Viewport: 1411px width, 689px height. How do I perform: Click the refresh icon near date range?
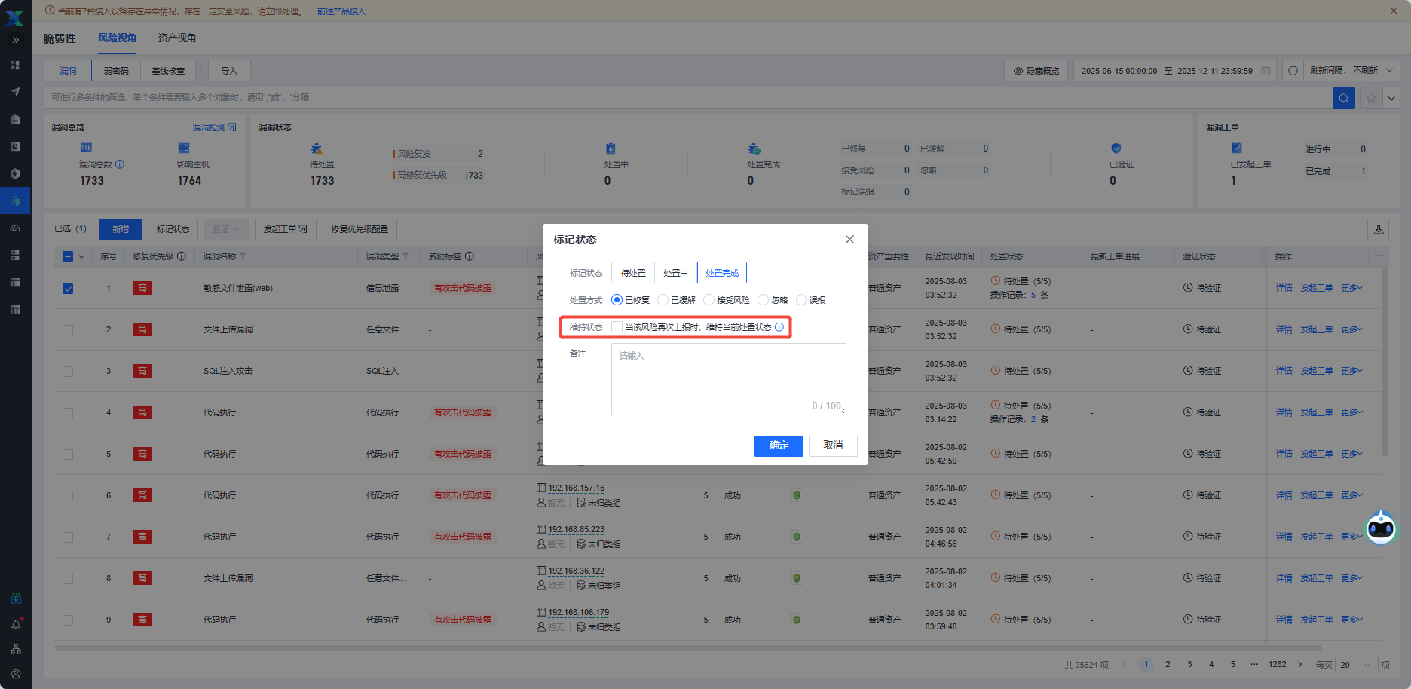point(1293,71)
